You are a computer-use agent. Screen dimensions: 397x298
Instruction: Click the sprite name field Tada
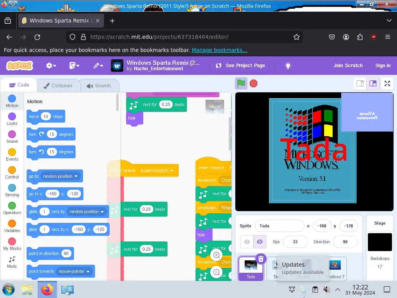point(279,226)
